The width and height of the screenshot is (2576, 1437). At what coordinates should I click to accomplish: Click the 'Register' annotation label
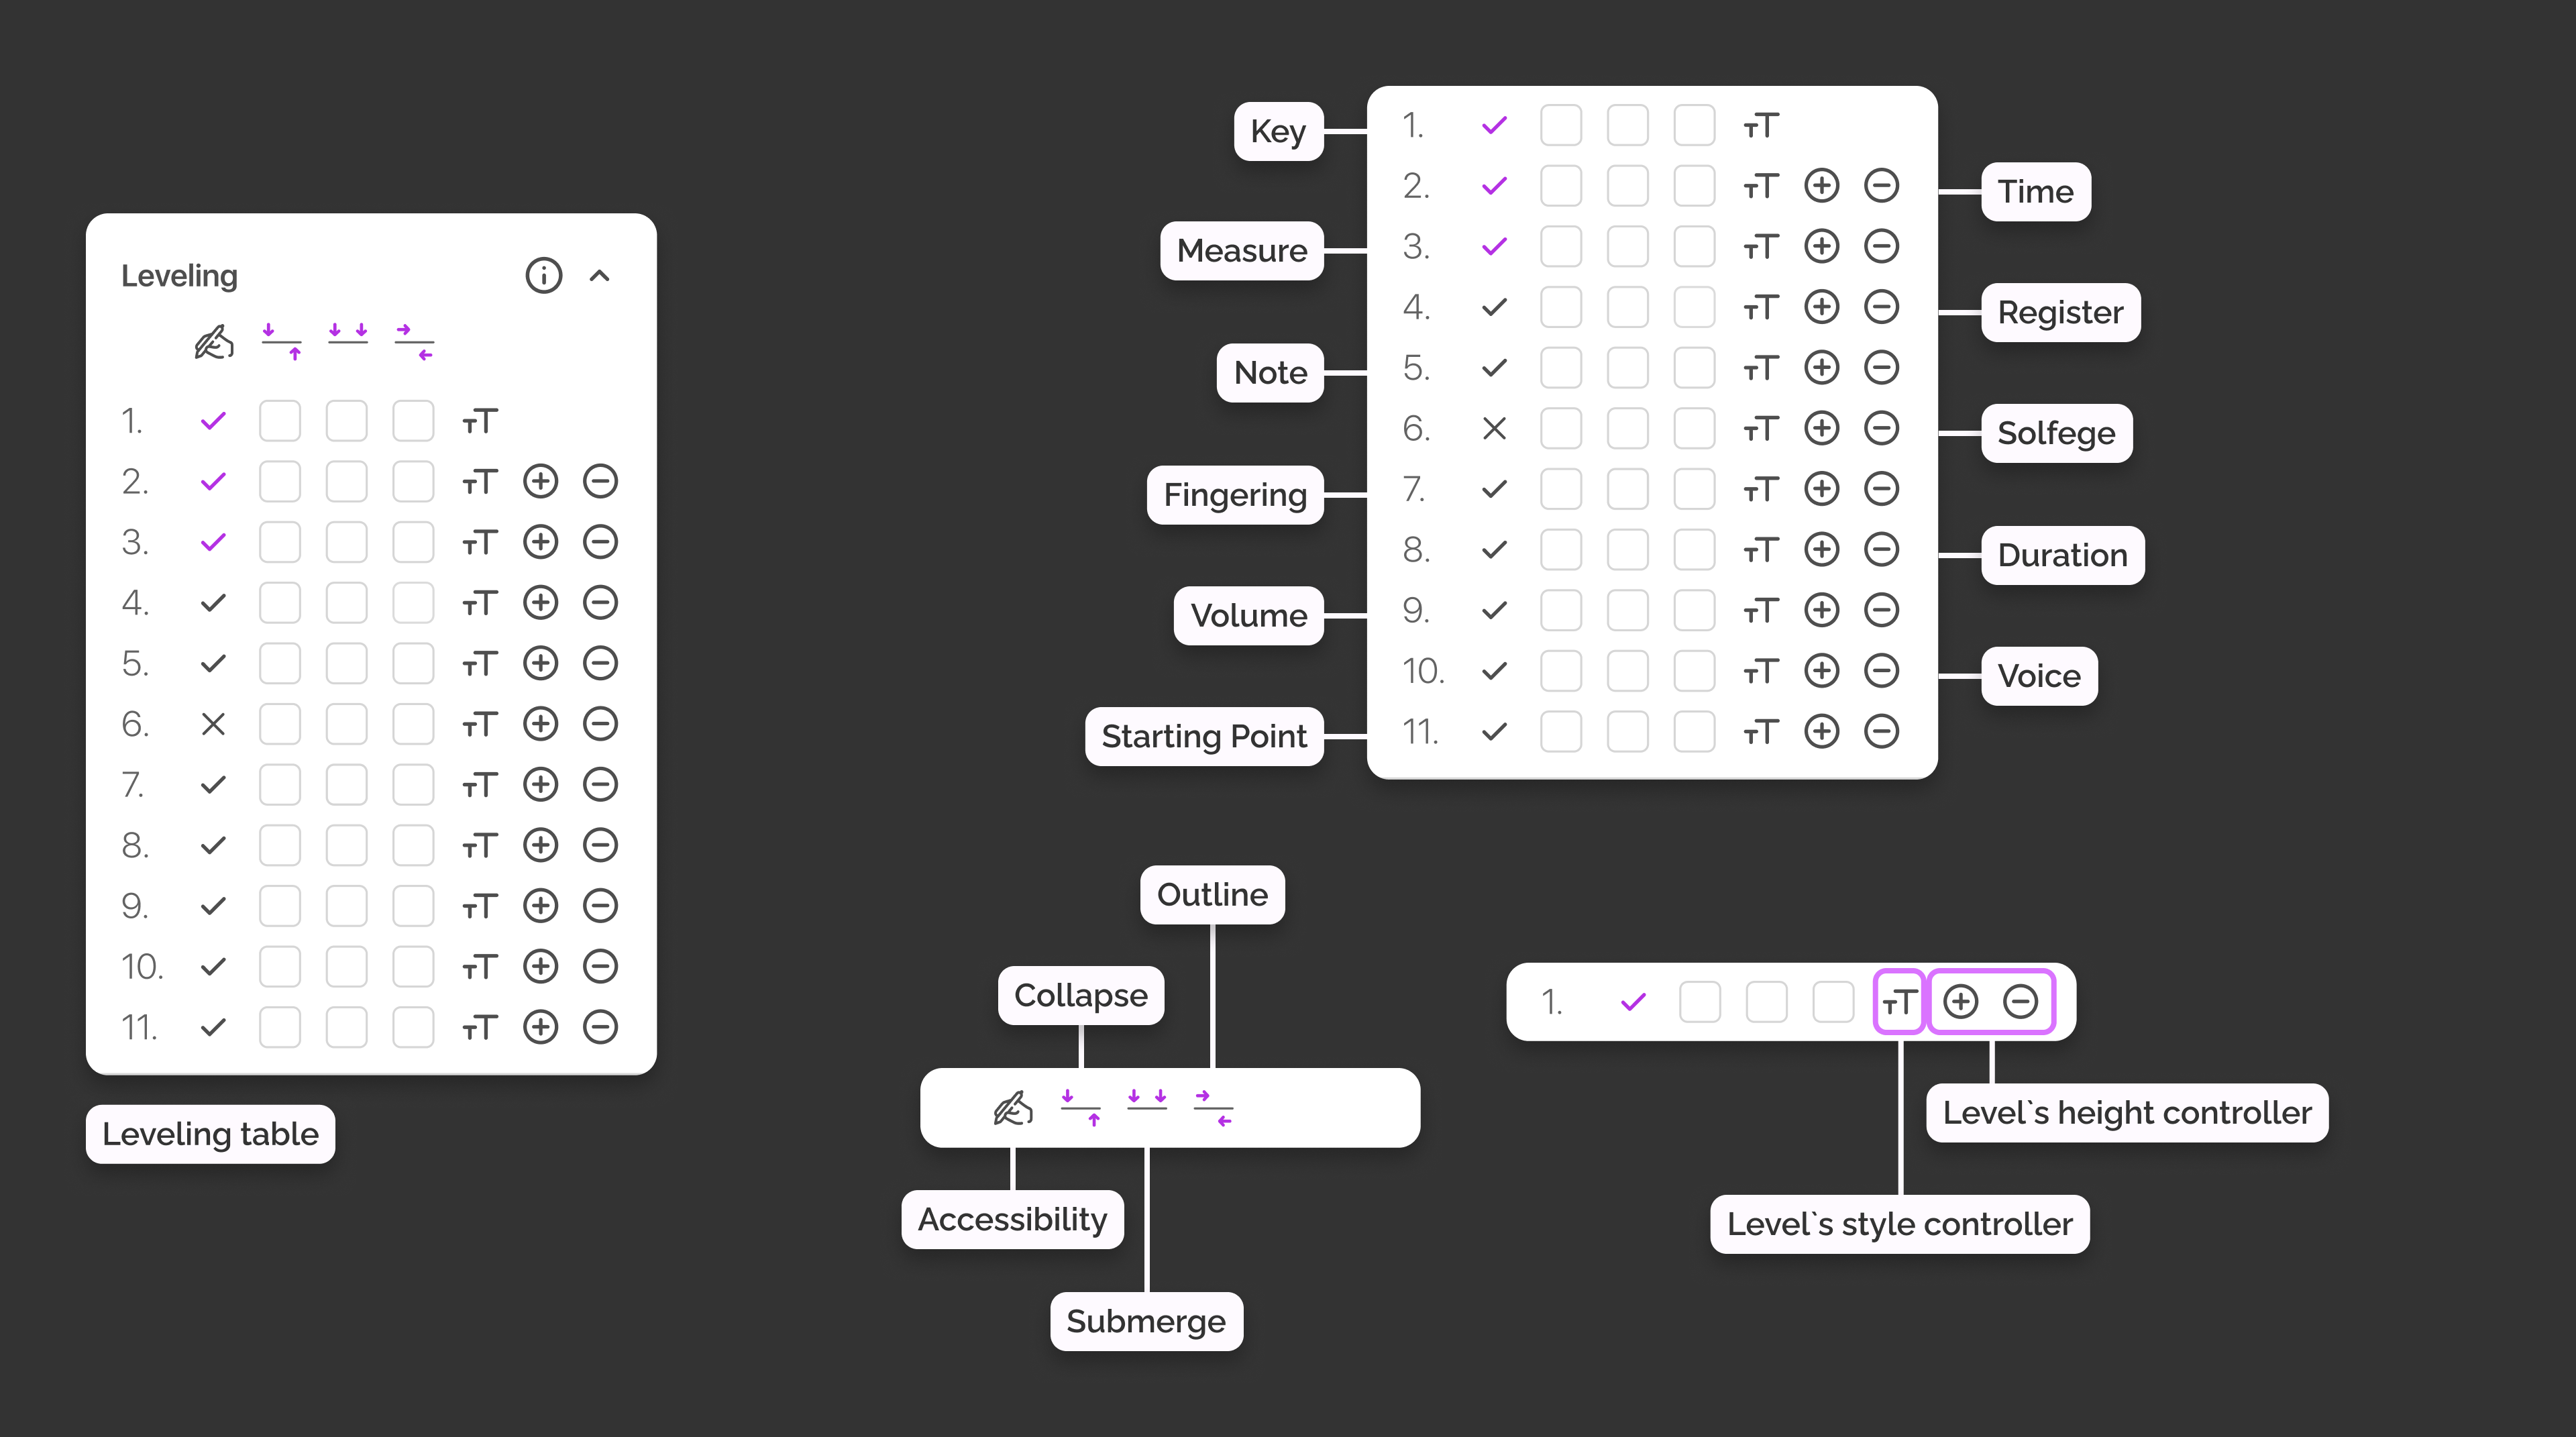click(x=2061, y=313)
